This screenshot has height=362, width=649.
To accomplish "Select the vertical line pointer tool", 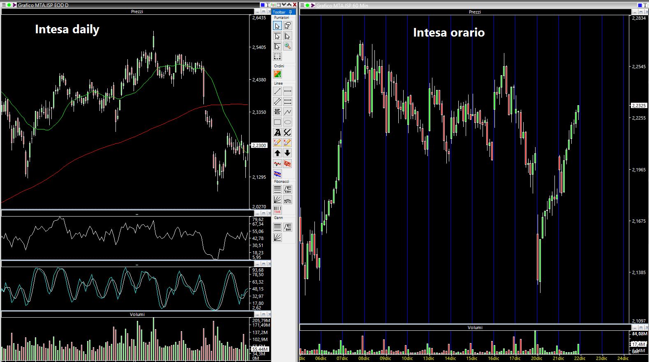I will point(288,36).
